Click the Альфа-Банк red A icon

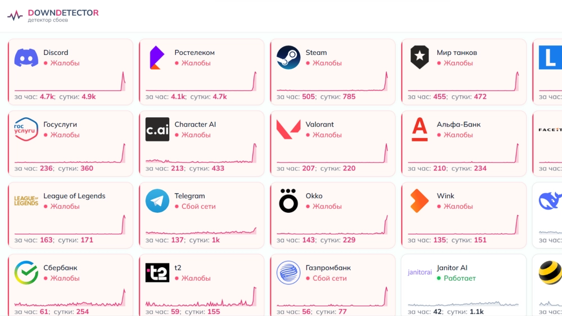pos(419,129)
